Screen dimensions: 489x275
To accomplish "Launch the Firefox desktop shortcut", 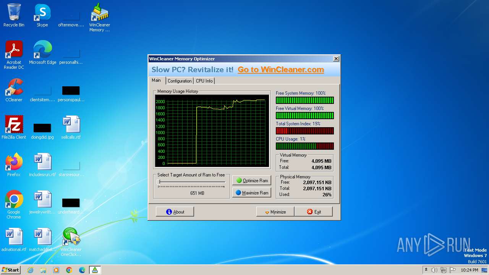I will 14,165.
